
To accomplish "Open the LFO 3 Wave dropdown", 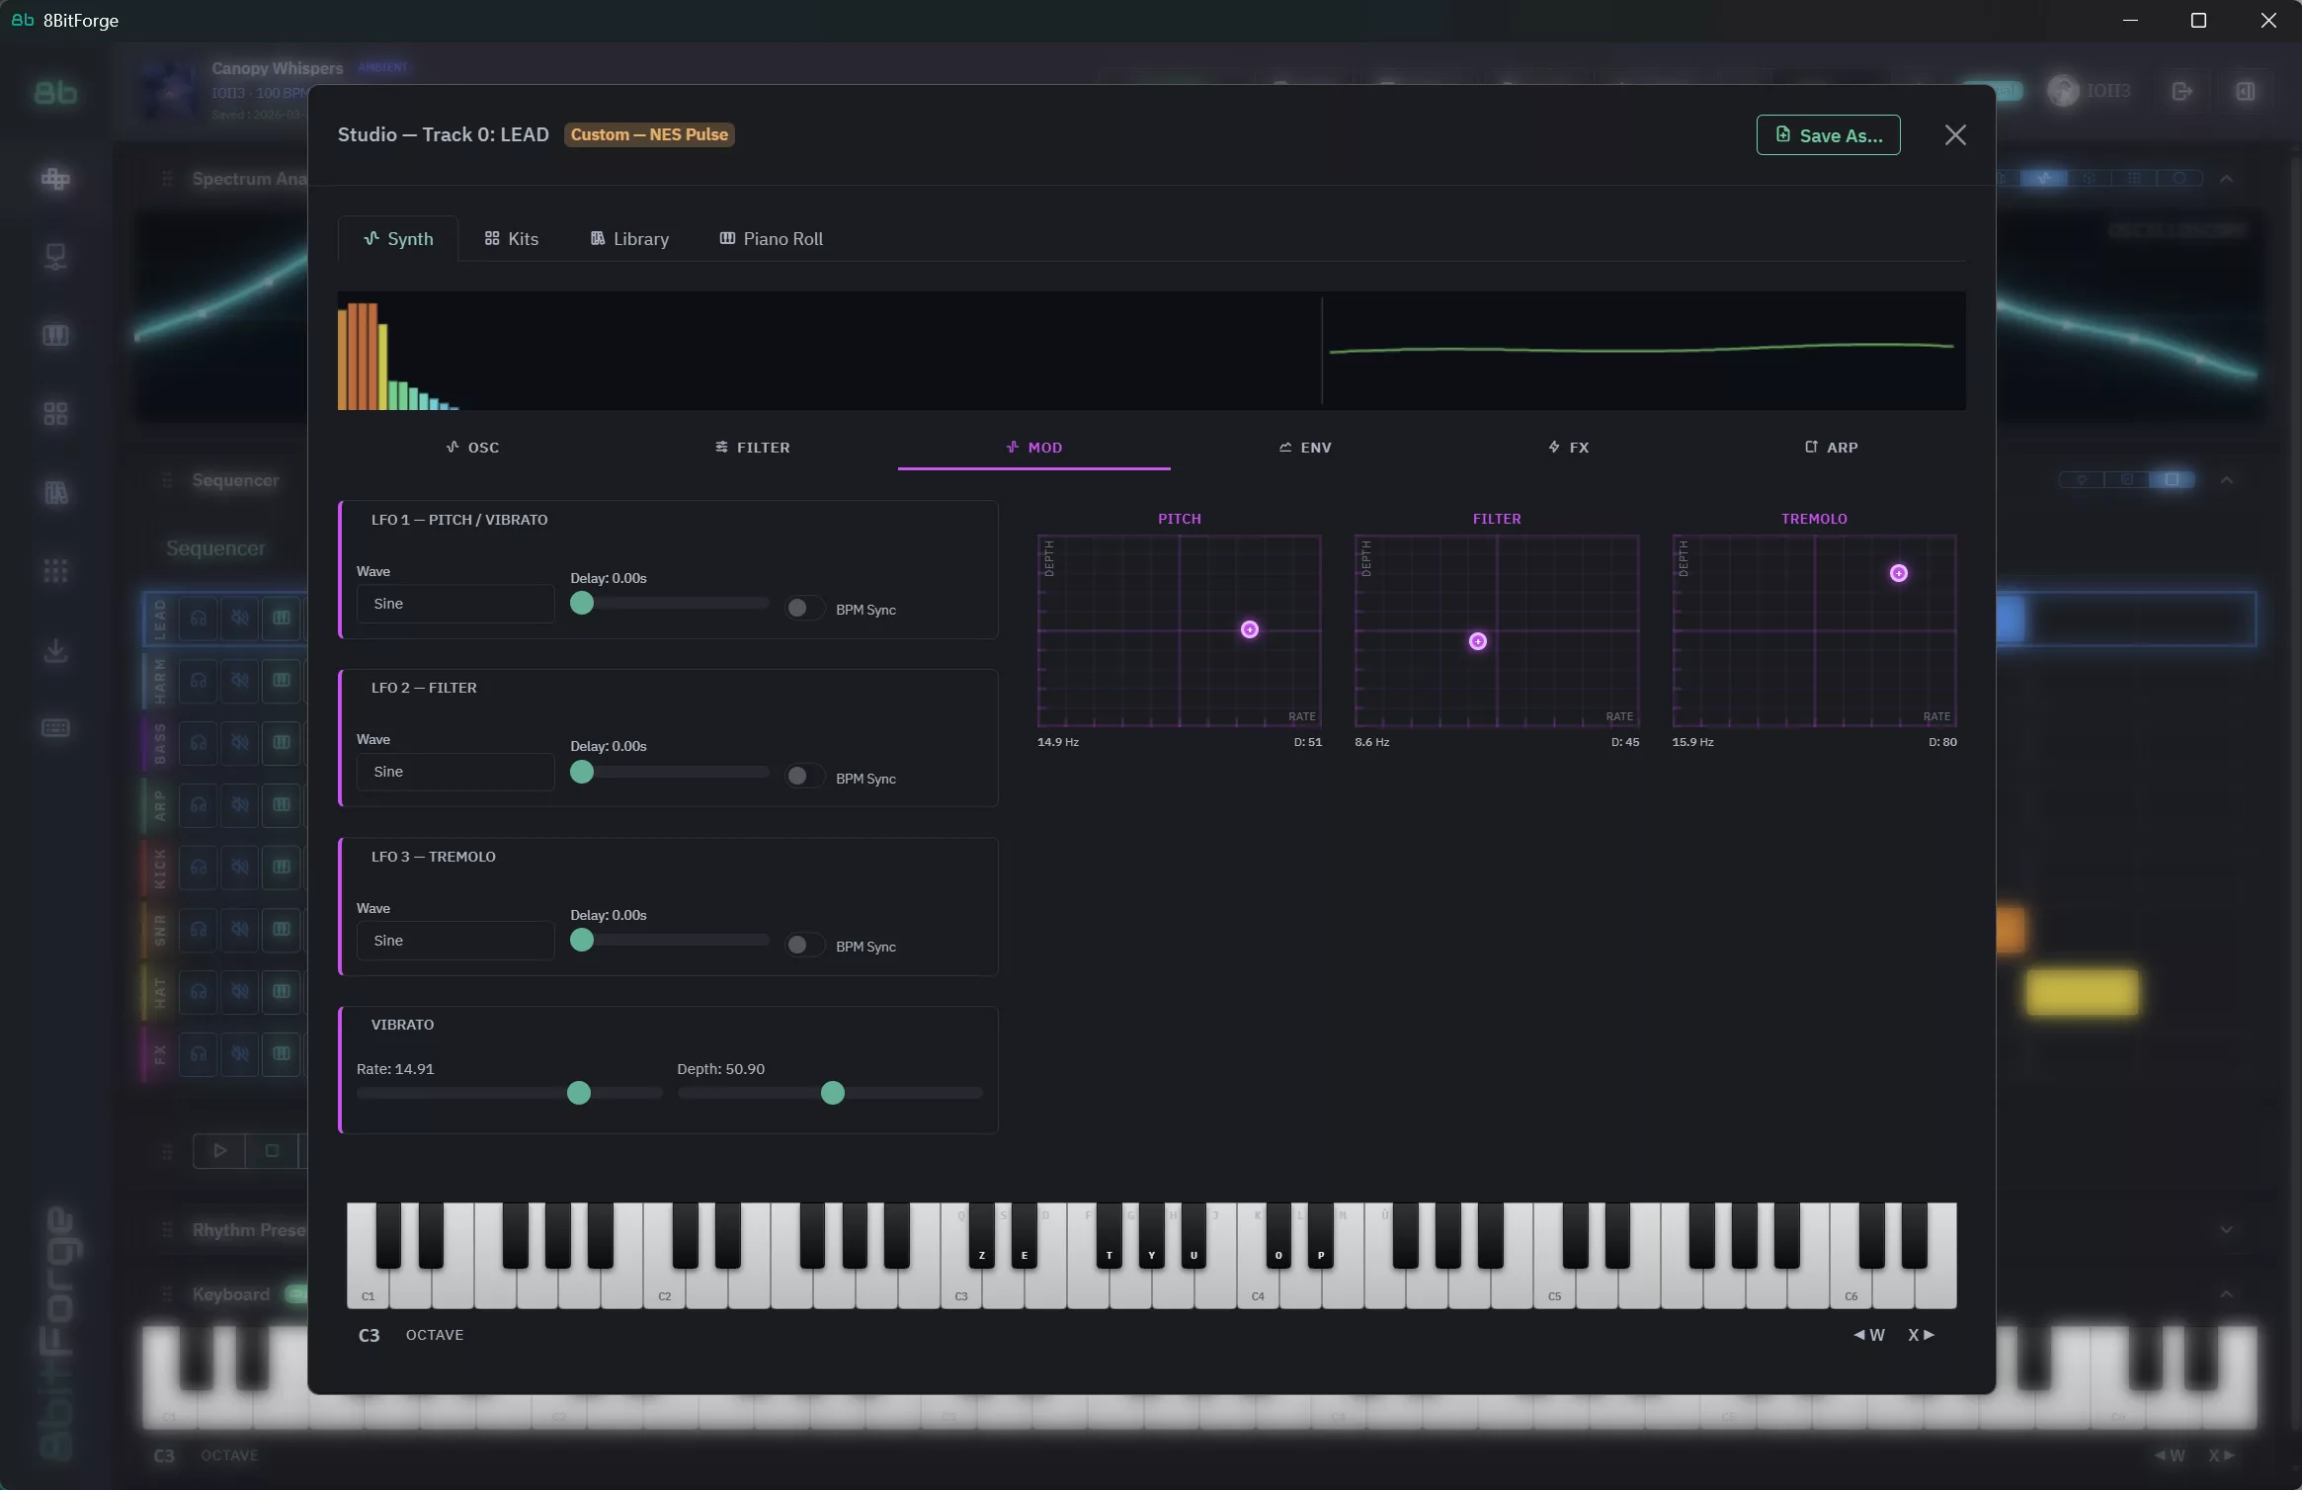I will (x=453, y=940).
